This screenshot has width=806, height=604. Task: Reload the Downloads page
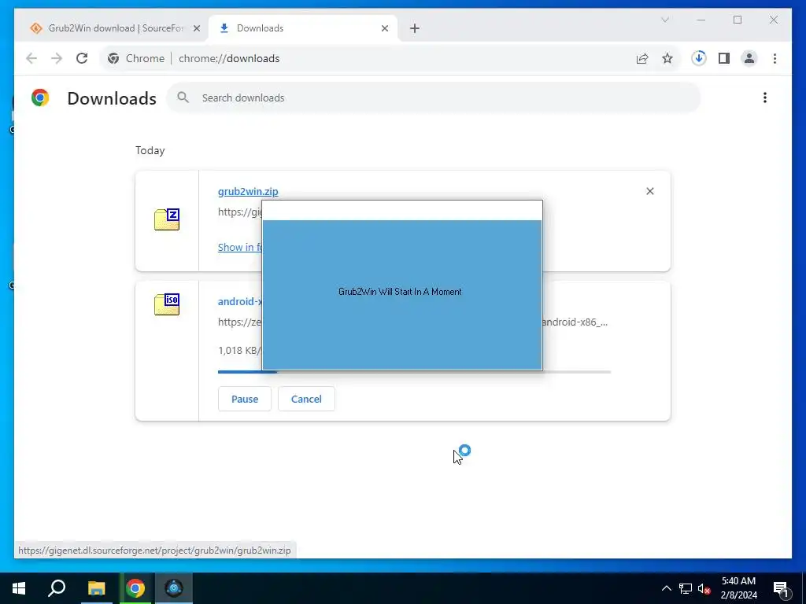click(x=82, y=58)
